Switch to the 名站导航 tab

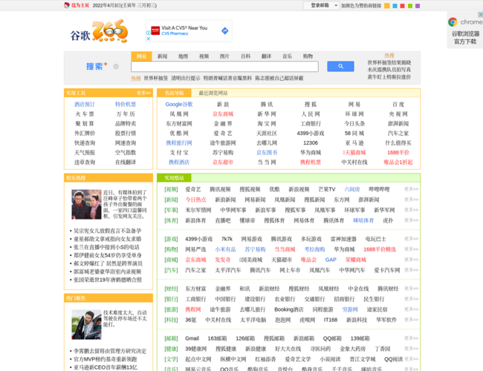(x=175, y=93)
